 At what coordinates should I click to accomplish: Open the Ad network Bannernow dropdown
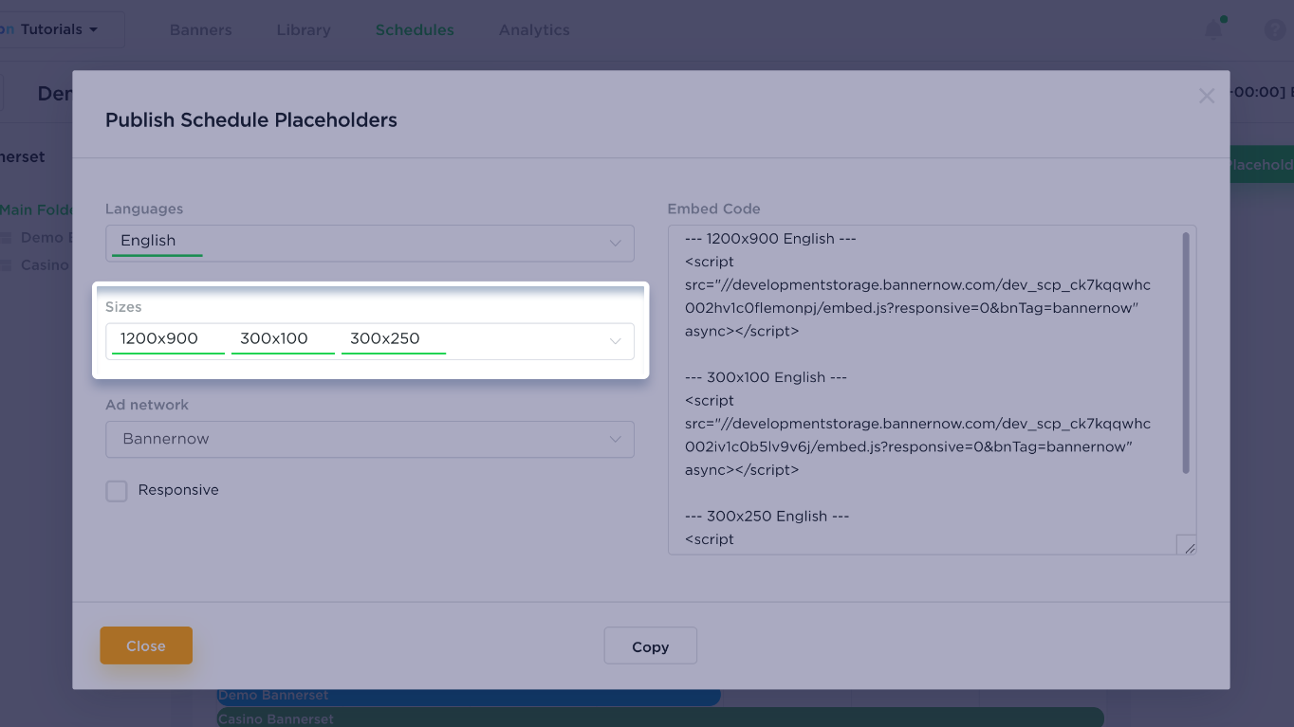click(370, 440)
